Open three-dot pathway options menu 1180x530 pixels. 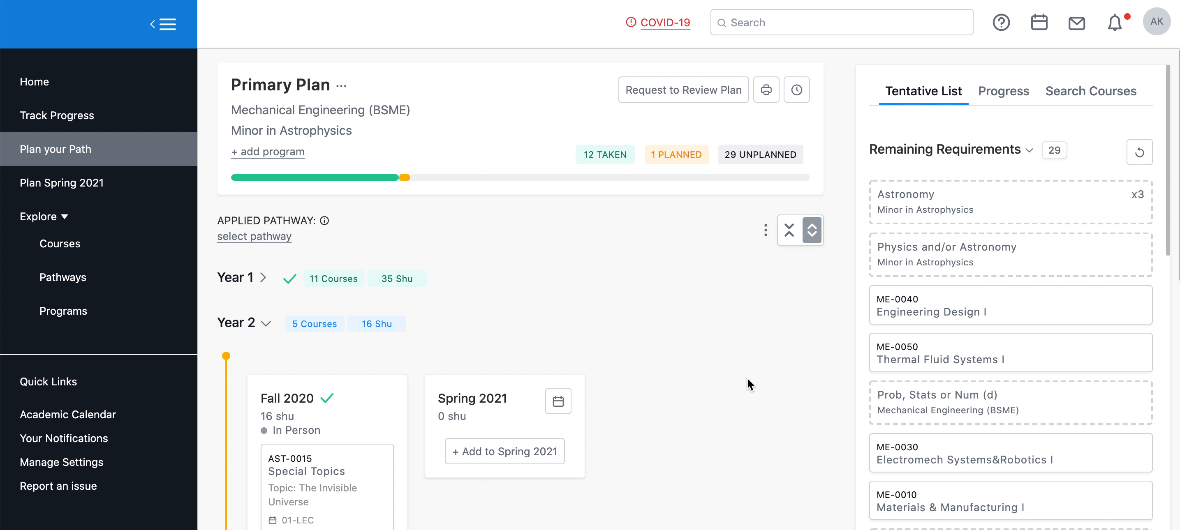click(x=765, y=230)
